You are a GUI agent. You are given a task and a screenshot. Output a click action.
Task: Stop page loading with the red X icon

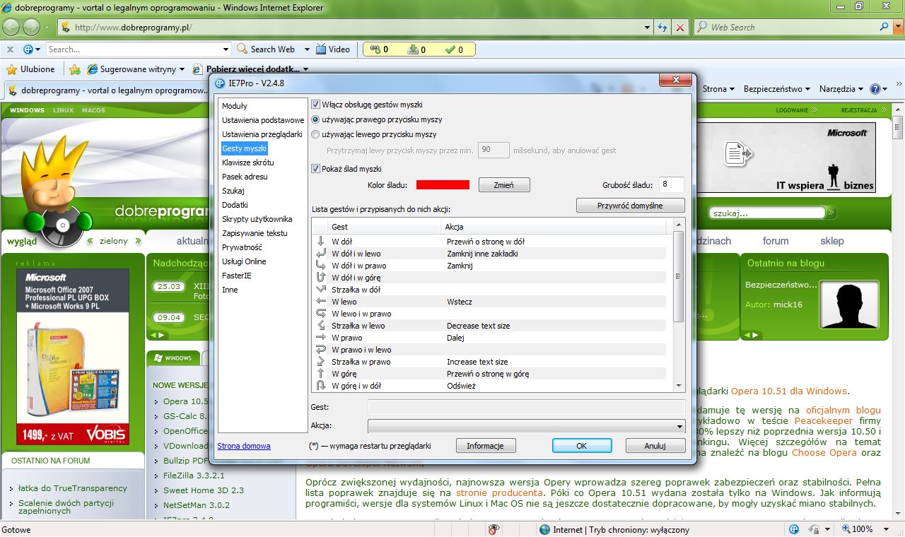pyautogui.click(x=680, y=28)
